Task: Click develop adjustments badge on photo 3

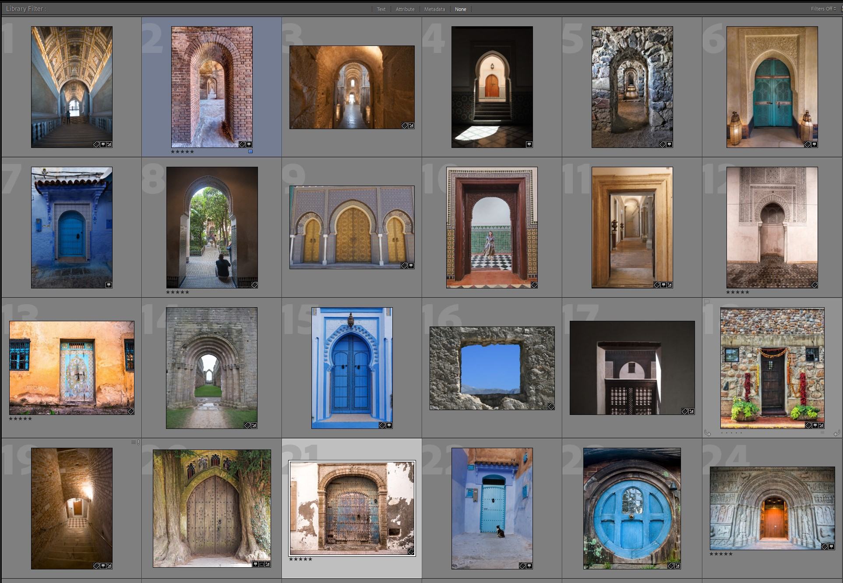Action: (x=411, y=126)
